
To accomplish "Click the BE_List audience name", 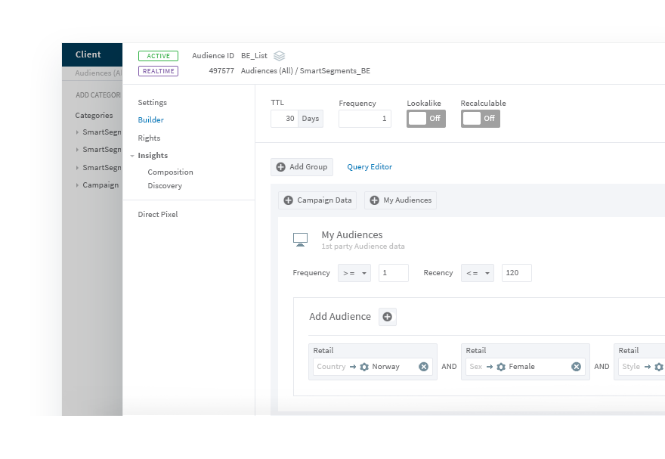I will [x=254, y=55].
